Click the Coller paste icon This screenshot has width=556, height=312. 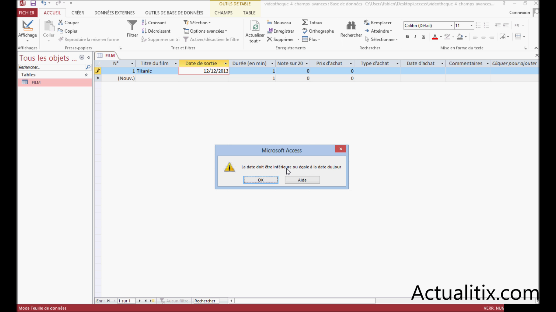click(49, 26)
